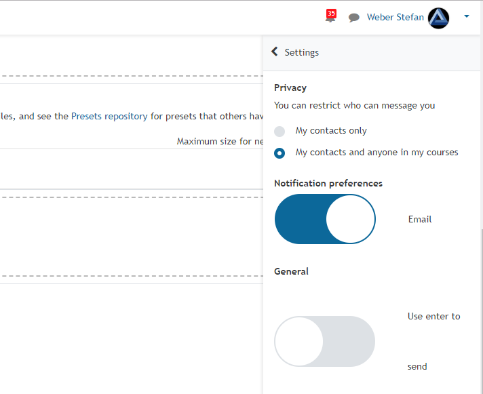Click the Settings panel header title

(302, 52)
